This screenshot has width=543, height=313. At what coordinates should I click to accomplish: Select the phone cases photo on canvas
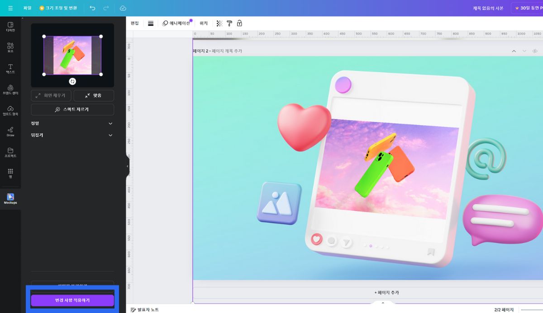(387, 168)
